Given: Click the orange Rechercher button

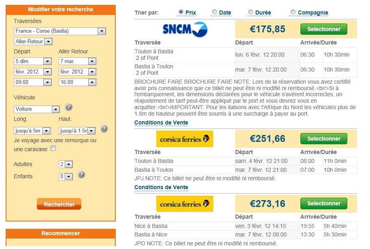Looking at the screenshot, I should [x=59, y=204].
